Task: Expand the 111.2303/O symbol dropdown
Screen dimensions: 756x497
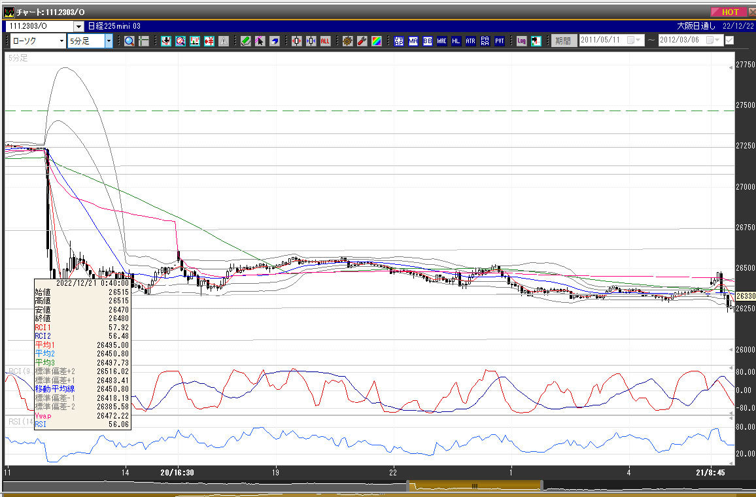Action: (x=78, y=26)
